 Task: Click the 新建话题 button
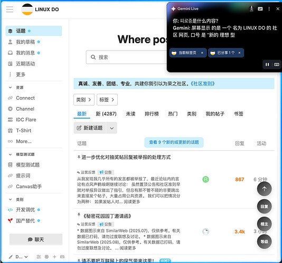click(90, 128)
